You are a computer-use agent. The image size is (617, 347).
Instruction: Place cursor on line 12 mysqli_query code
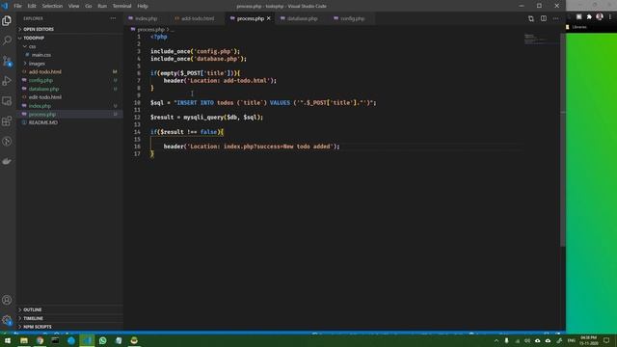[223, 118]
